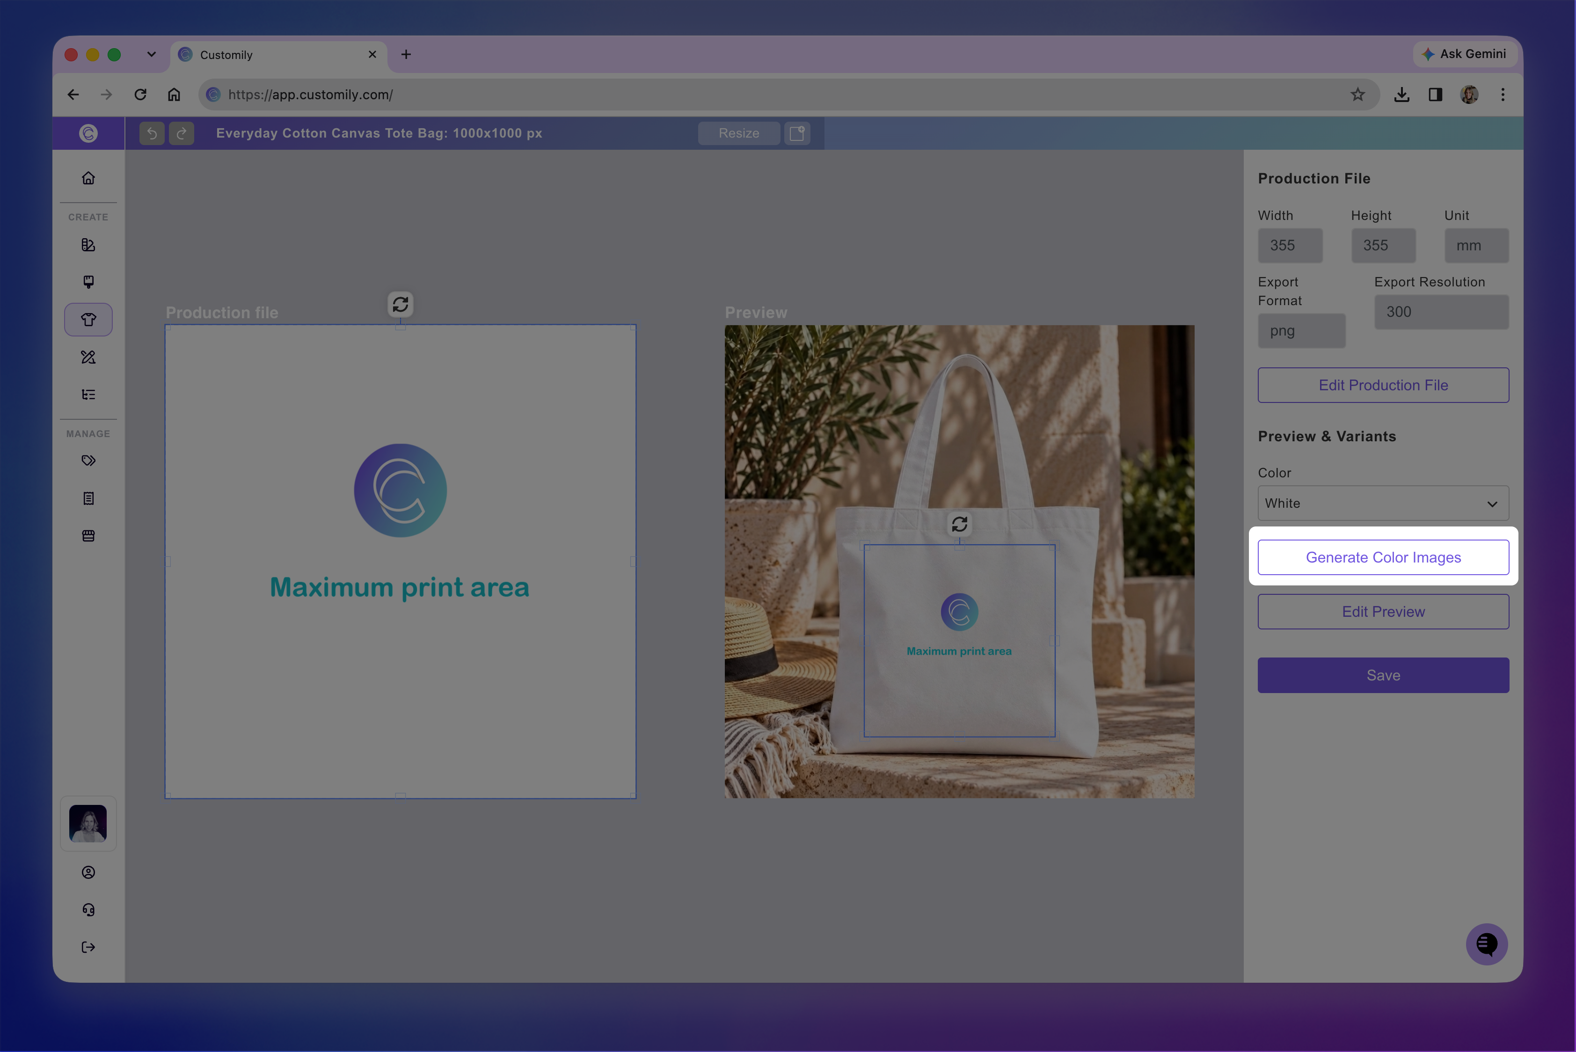Open the option sets list icon in the sidebar
The width and height of the screenshot is (1576, 1052).
click(88, 394)
